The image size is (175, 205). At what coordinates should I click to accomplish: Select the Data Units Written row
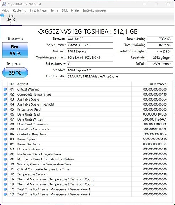click(x=85, y=119)
